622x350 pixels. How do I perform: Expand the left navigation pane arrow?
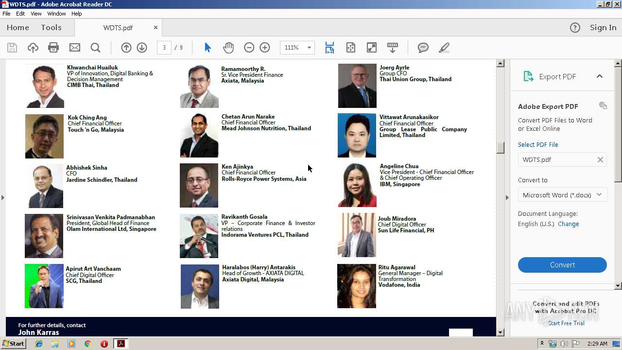[3, 197]
